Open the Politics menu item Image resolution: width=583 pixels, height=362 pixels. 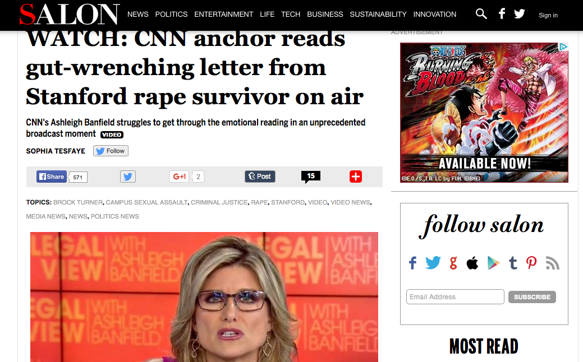(x=171, y=15)
